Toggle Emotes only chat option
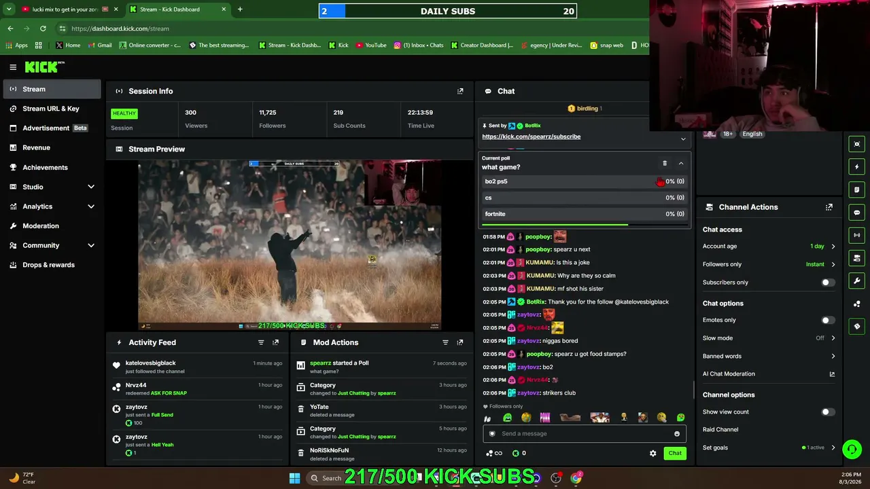 pyautogui.click(x=827, y=320)
